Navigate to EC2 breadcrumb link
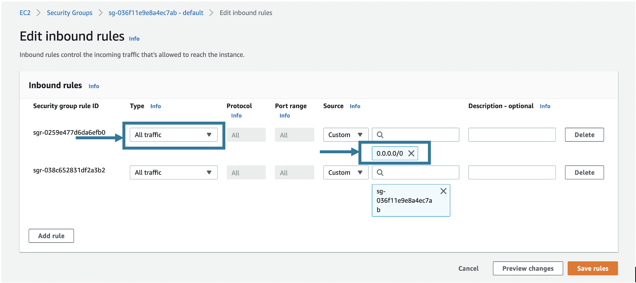636x283 pixels. (25, 13)
